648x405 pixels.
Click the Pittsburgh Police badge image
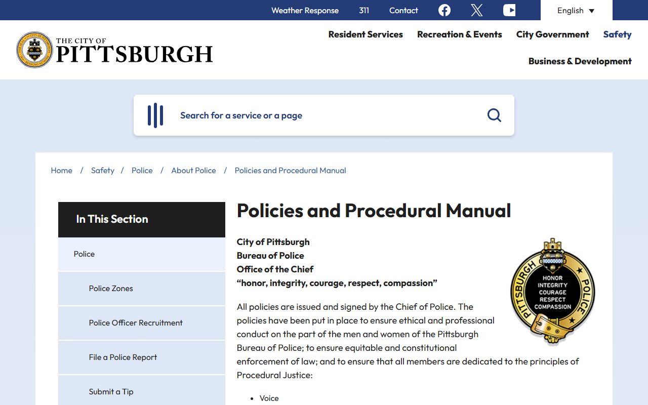(552, 291)
